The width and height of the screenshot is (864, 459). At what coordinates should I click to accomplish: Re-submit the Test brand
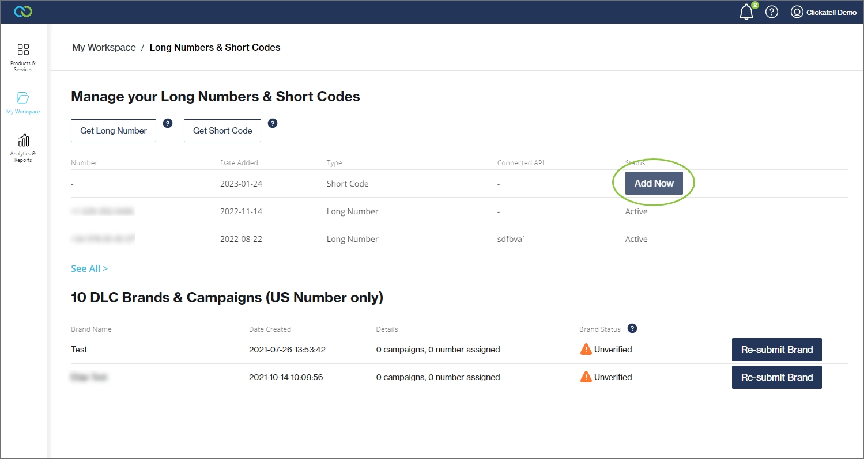tap(776, 350)
